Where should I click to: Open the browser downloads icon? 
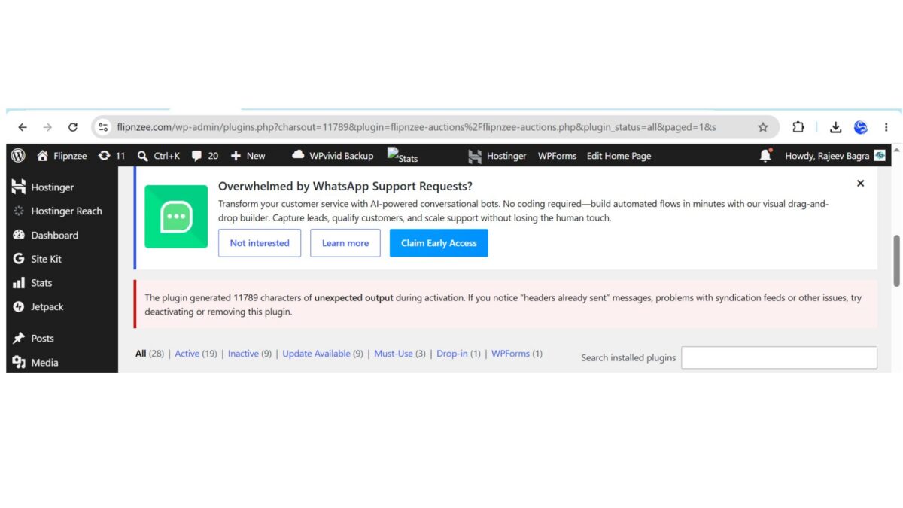835,127
